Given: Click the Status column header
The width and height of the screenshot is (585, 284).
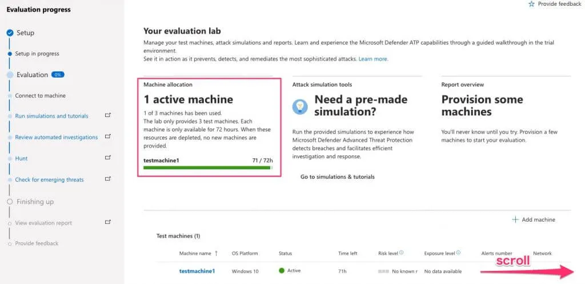Looking at the screenshot, I should pos(285,253).
